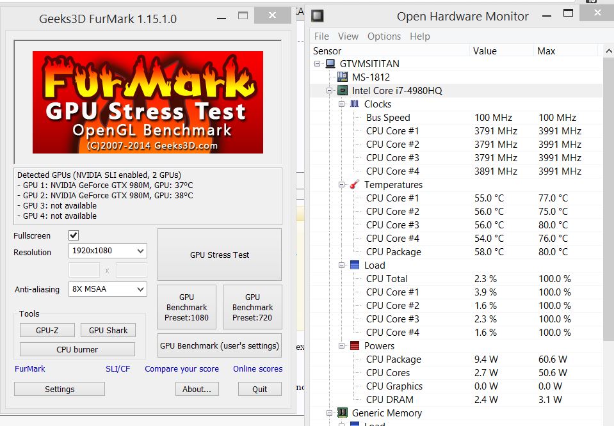
Task: Click the computer icon beside GTVMSITITAN
Action: point(330,63)
